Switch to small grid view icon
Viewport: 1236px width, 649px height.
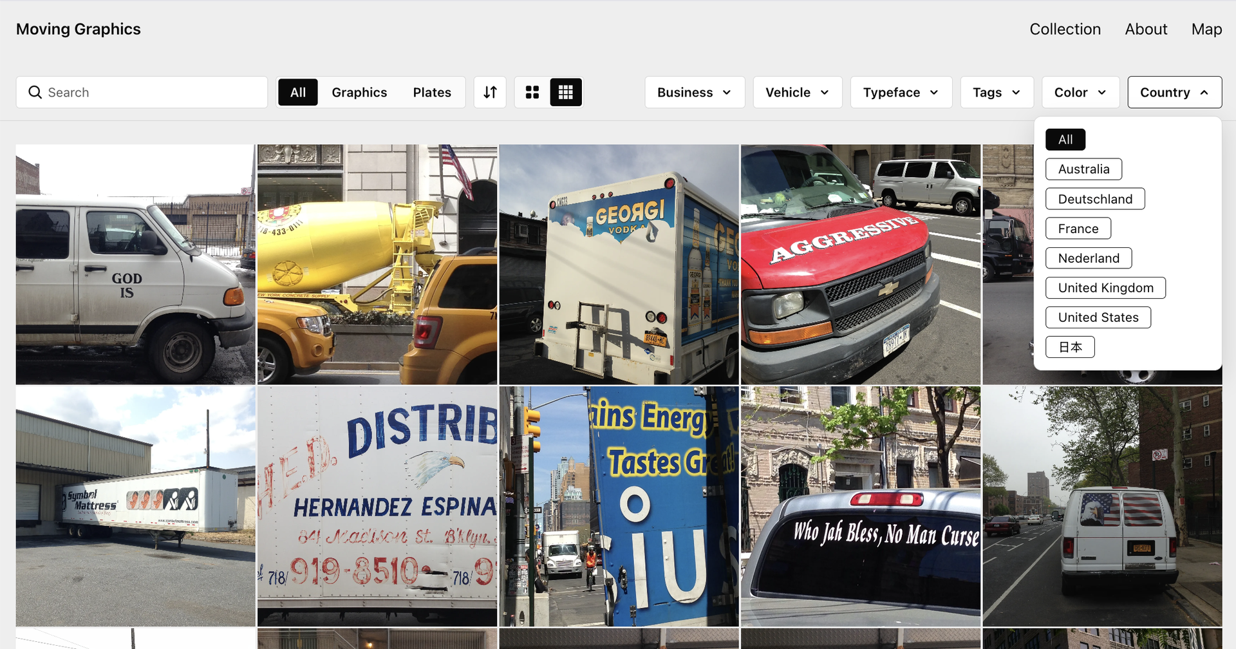(x=566, y=92)
